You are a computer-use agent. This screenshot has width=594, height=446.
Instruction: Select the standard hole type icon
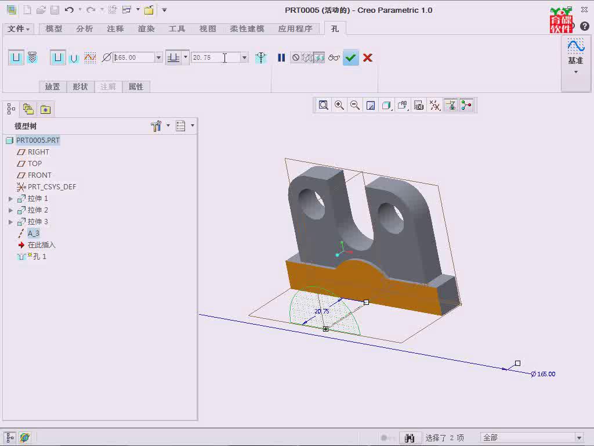tap(33, 57)
